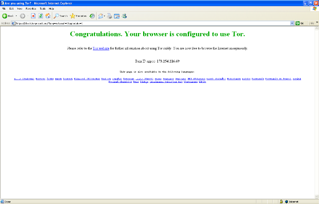Screen dimensions: 319x204
Task: Expand the Back button history dropdown
Action: (x=16, y=16)
